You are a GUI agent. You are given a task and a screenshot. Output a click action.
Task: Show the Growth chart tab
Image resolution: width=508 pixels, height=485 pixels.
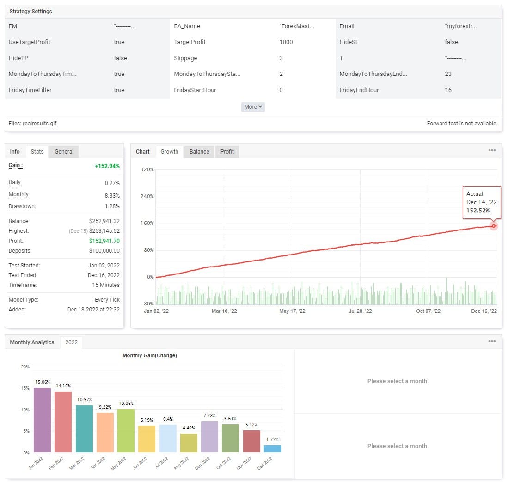[169, 152]
